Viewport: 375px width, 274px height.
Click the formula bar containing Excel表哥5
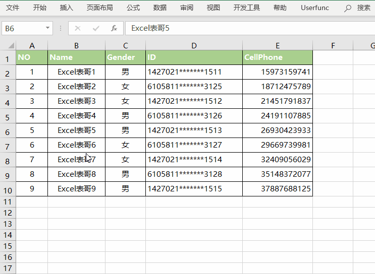click(250, 28)
